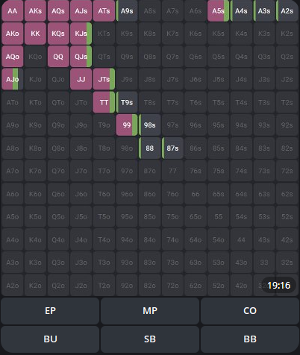Select the 88 pocket pair cell
The image size is (300, 355).
150,148
